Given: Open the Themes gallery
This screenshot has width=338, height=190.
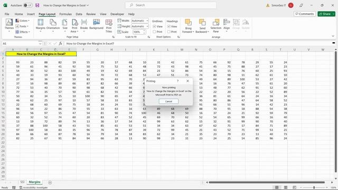Looking at the screenshot, I should pos(9,26).
